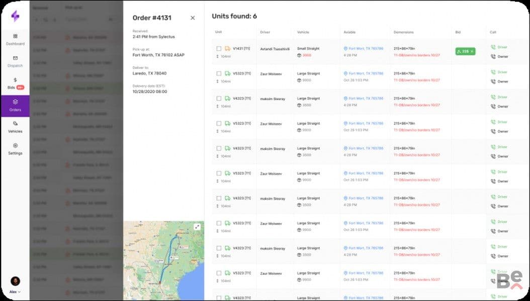Call the Owner of unit V1431

click(x=500, y=57)
